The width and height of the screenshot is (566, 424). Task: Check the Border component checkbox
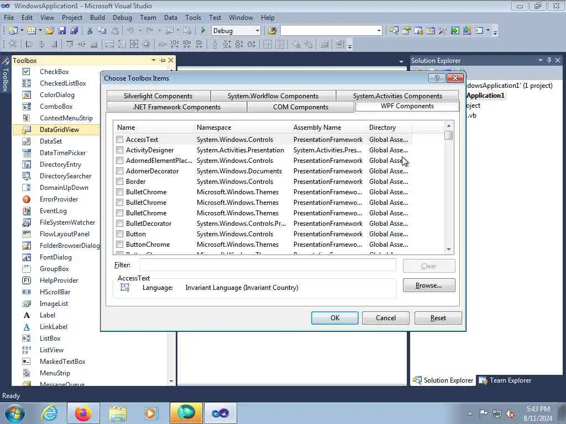pos(120,181)
